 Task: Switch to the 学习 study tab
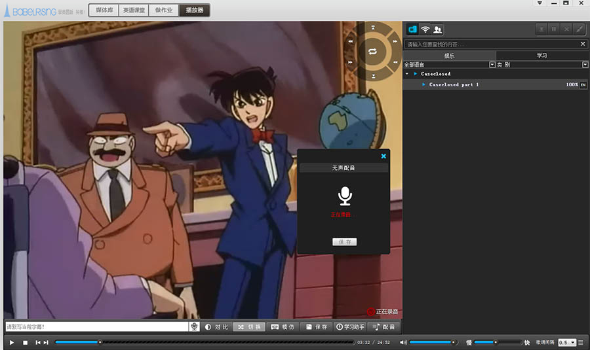pyautogui.click(x=542, y=56)
